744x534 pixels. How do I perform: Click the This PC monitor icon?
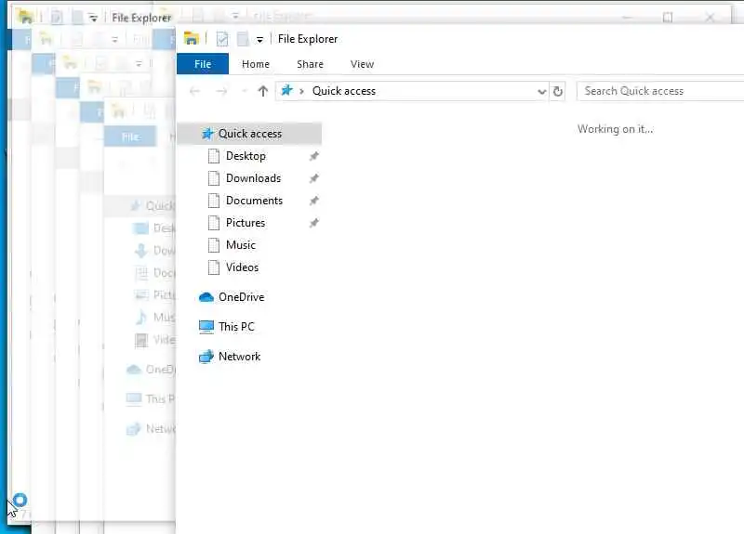click(206, 327)
